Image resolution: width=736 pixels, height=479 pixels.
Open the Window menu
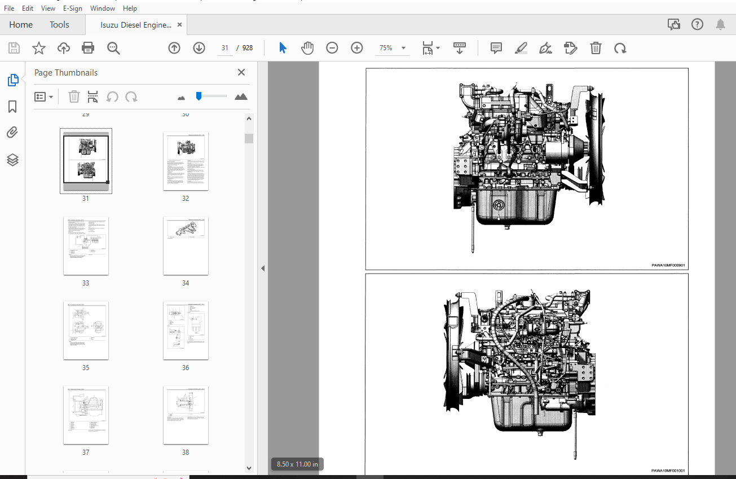(103, 8)
